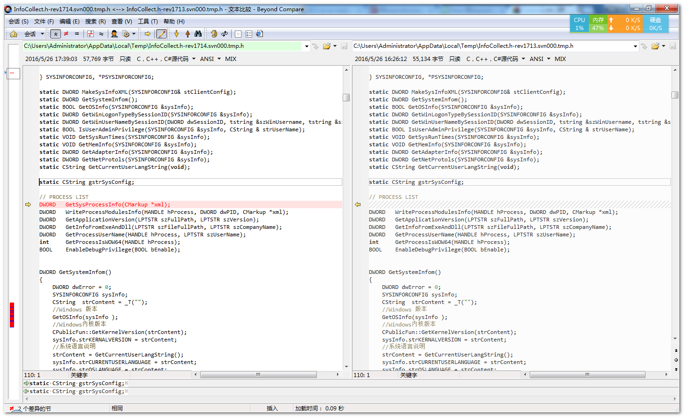Click the right file path field

(x=492, y=46)
